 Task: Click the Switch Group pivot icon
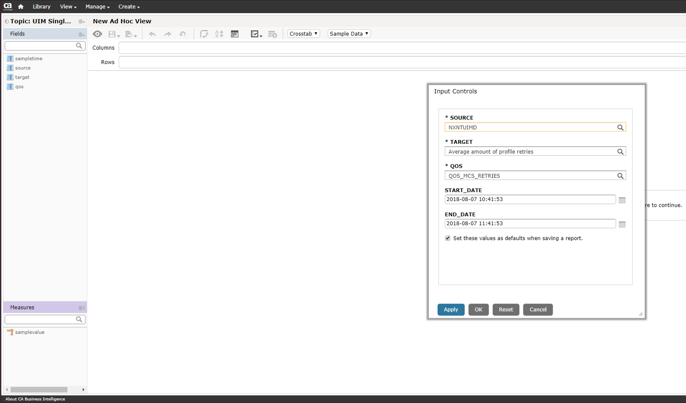(x=204, y=34)
